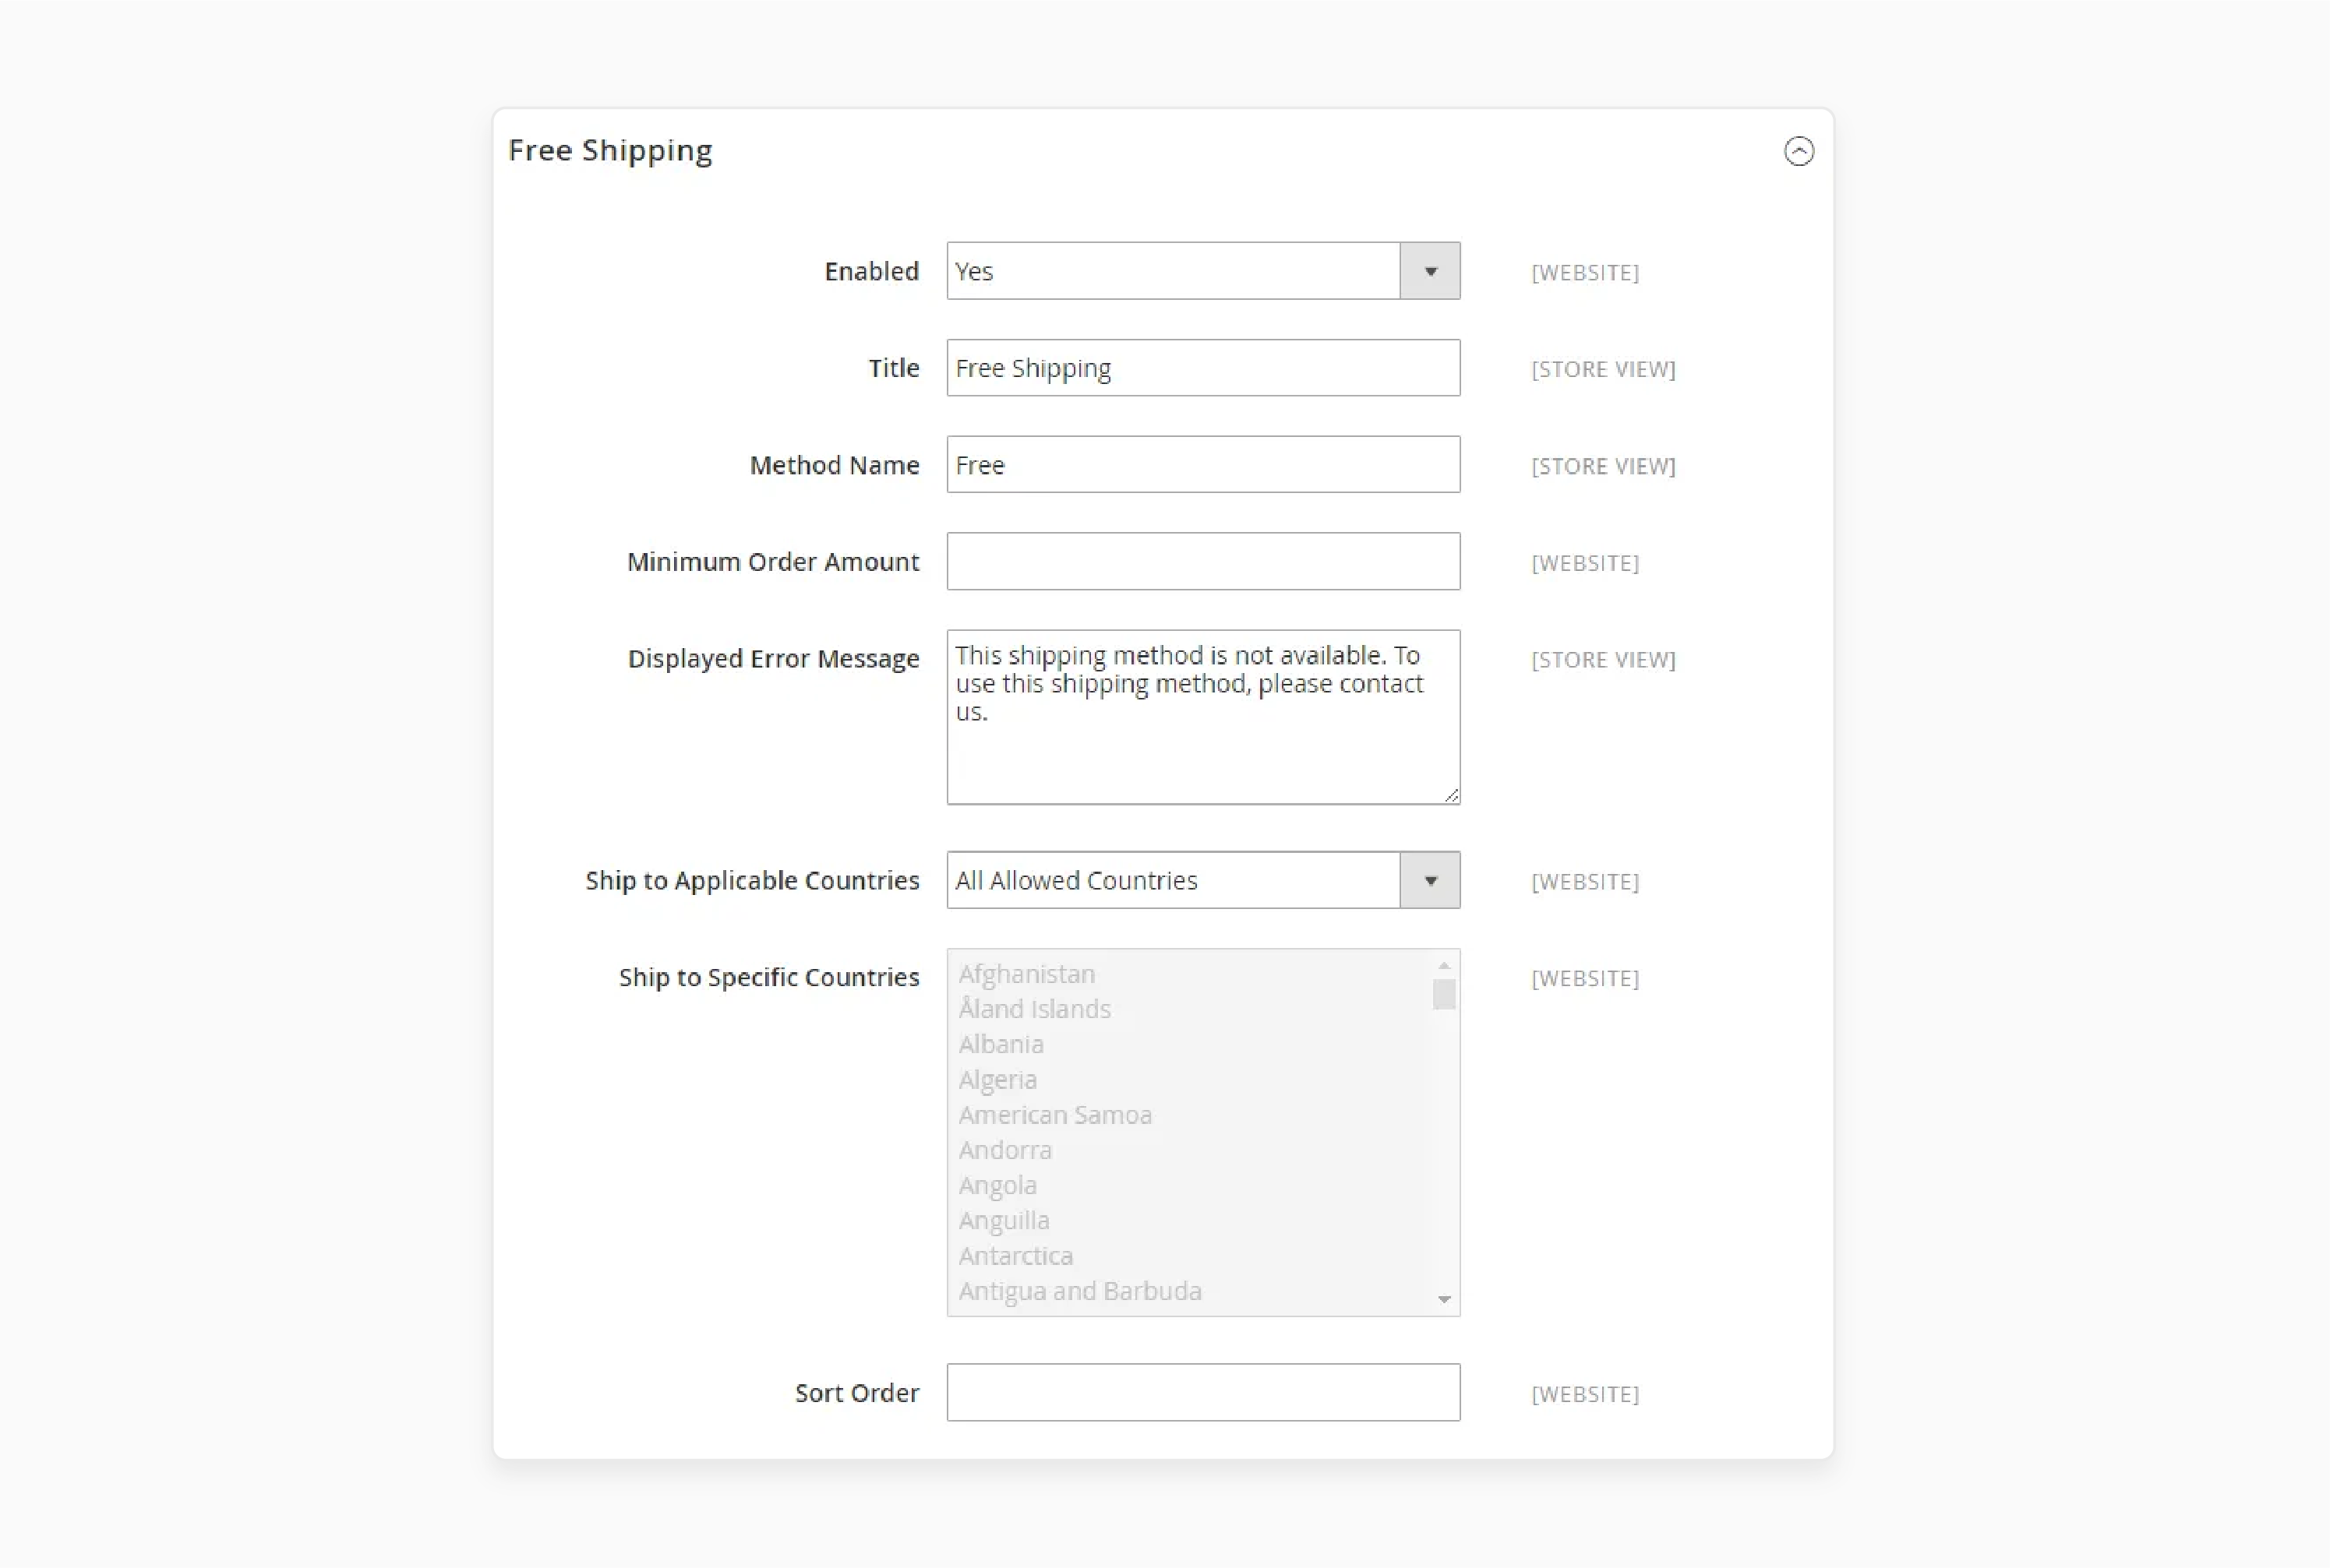The image size is (2330, 1568).
Task: Select Andorra in the countries list
Action: (x=1005, y=1150)
